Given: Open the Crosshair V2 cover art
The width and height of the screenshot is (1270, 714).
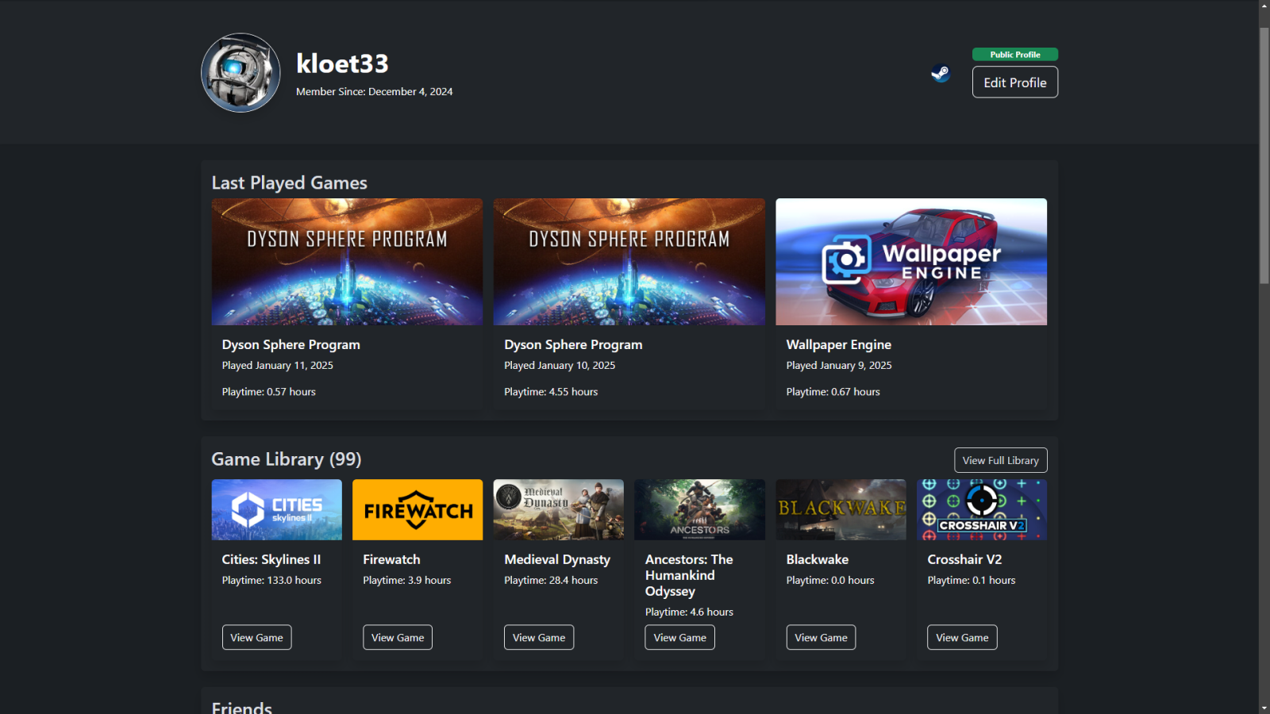Looking at the screenshot, I should click(981, 509).
